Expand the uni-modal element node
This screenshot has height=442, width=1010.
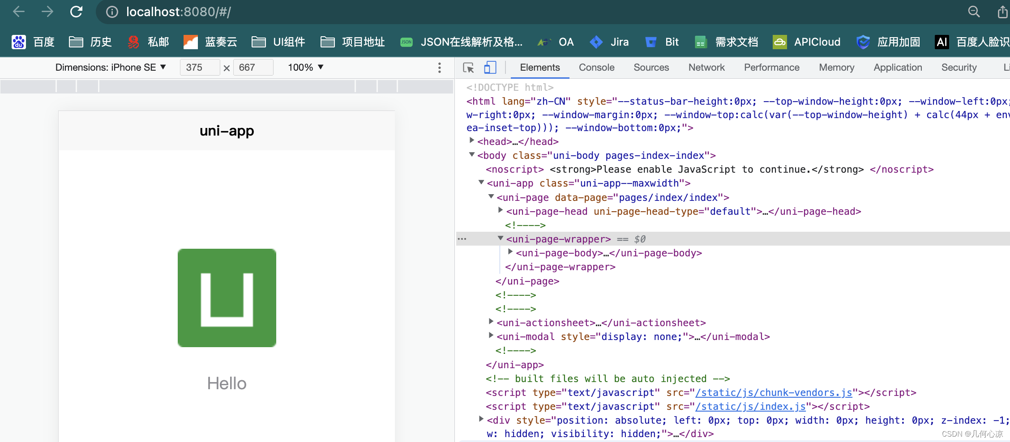[x=491, y=335]
